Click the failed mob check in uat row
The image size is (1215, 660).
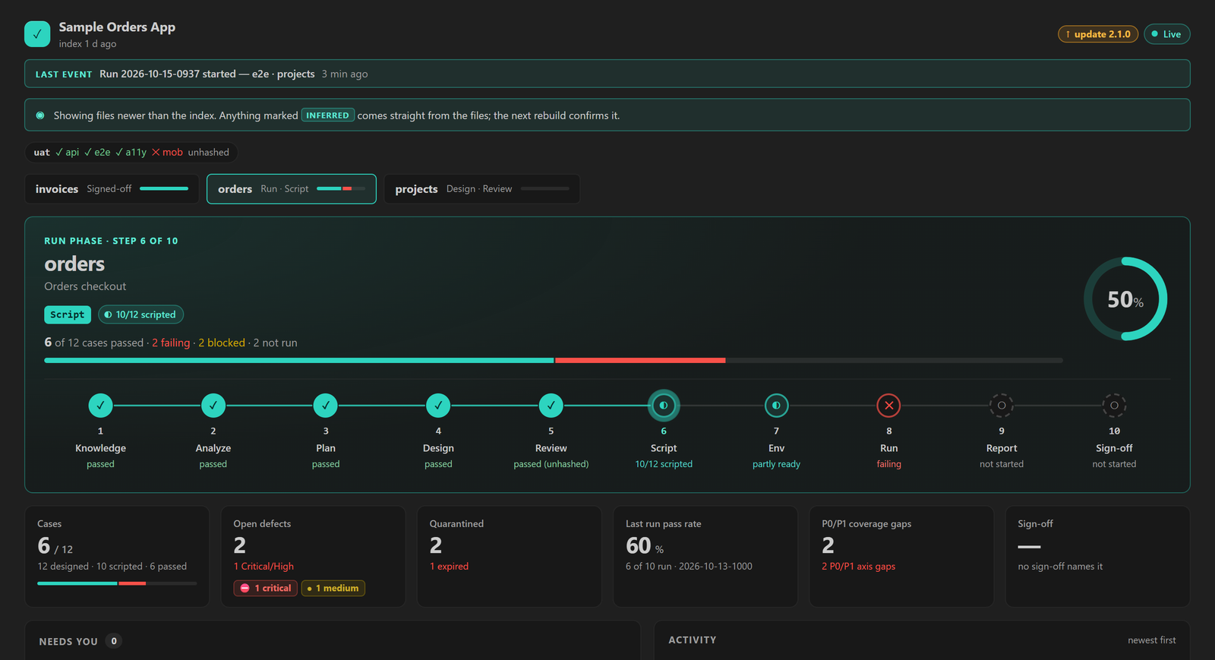pos(167,153)
